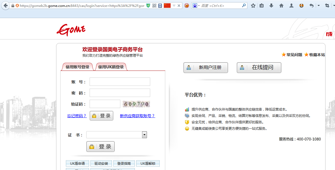The width and height of the screenshot is (335, 170).
Task: Click the 新用户注册 button
Action: [206, 67]
